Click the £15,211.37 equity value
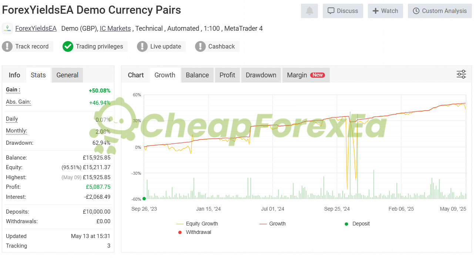Viewport: 476px width, 258px height. (97, 167)
